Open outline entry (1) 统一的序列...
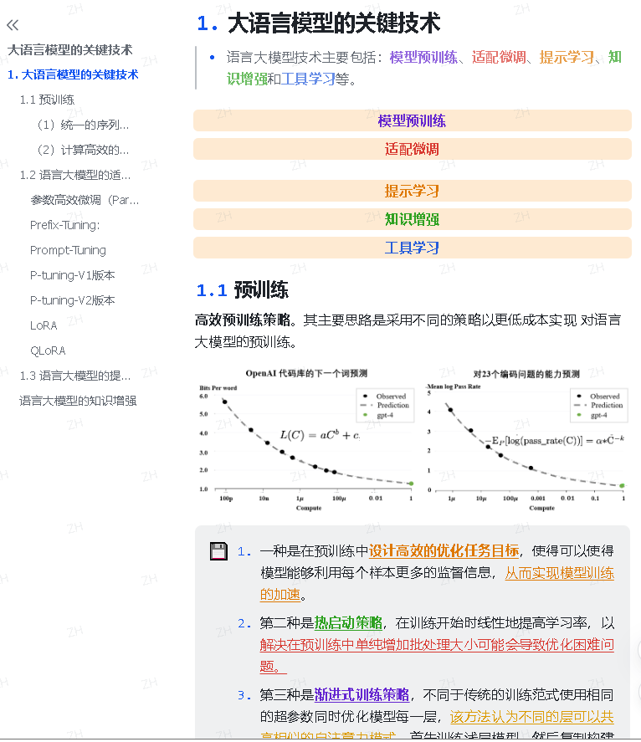This screenshot has height=742, width=641. pos(83,125)
